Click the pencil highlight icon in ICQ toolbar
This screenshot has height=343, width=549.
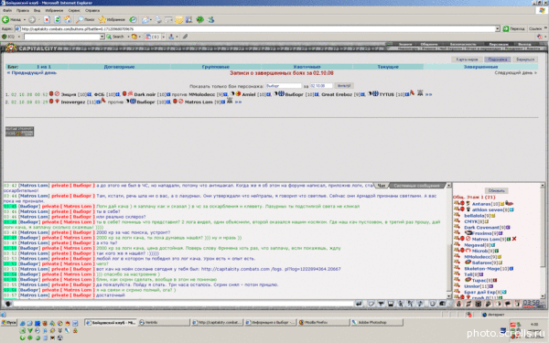(x=185, y=37)
